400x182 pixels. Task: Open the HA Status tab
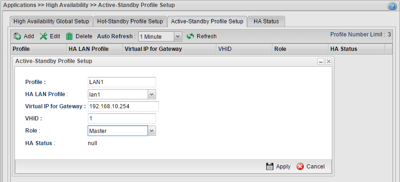(266, 21)
